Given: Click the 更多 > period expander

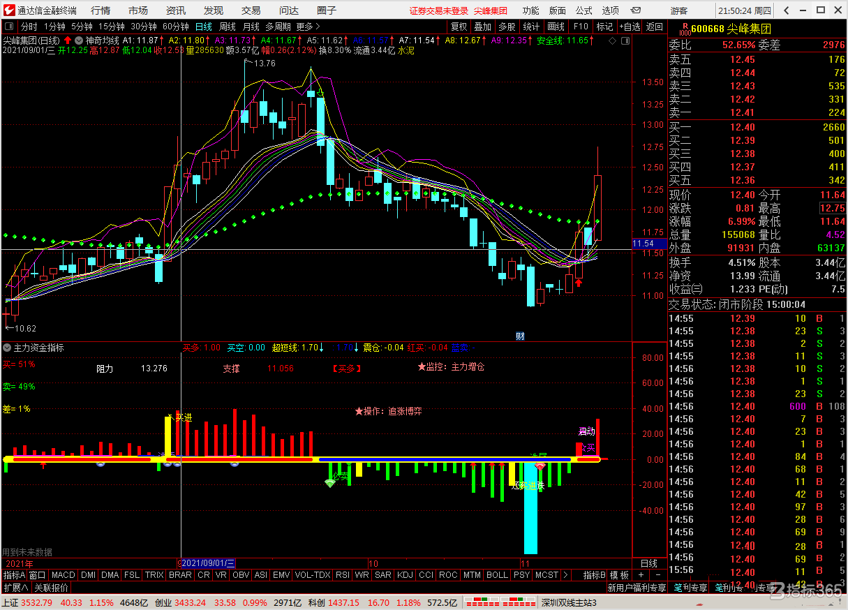Looking at the screenshot, I should pos(308,27).
